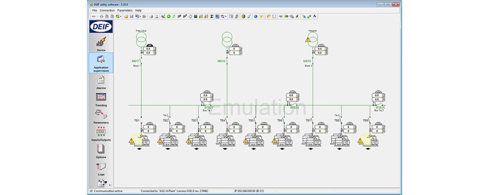Open the Connection menu
Image resolution: width=489 pixels, height=195 pixels.
(x=107, y=10)
